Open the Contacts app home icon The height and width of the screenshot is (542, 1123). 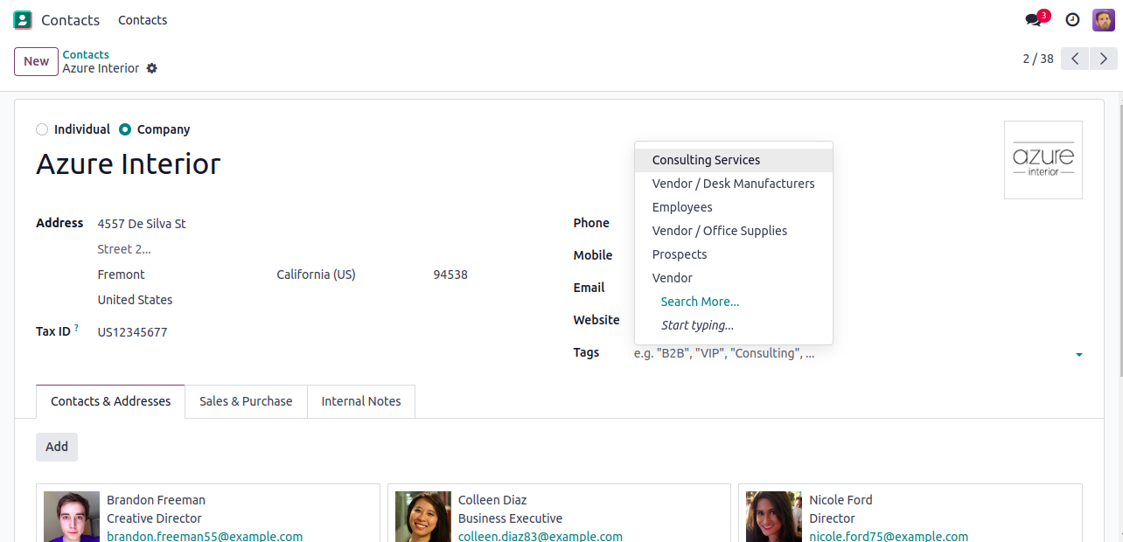(23, 20)
